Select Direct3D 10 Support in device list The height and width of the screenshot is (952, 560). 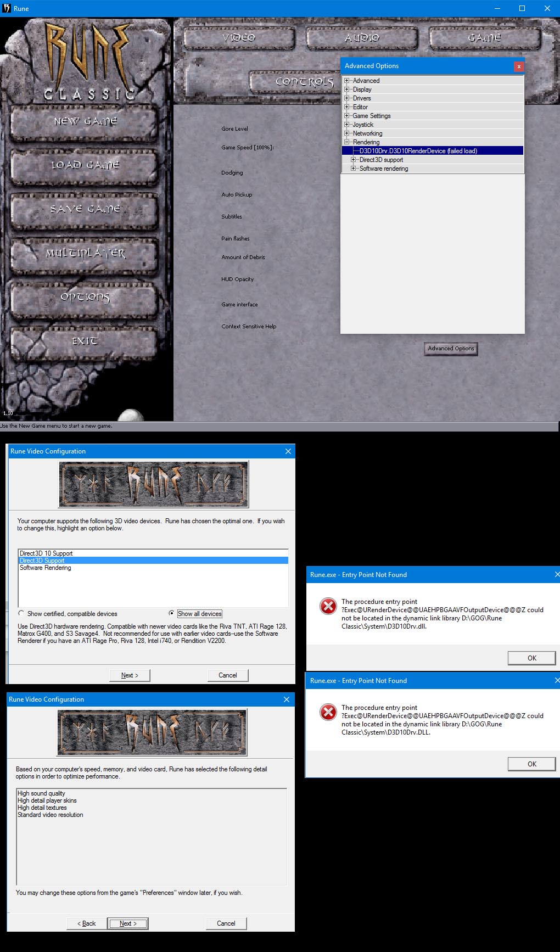[x=153, y=553]
